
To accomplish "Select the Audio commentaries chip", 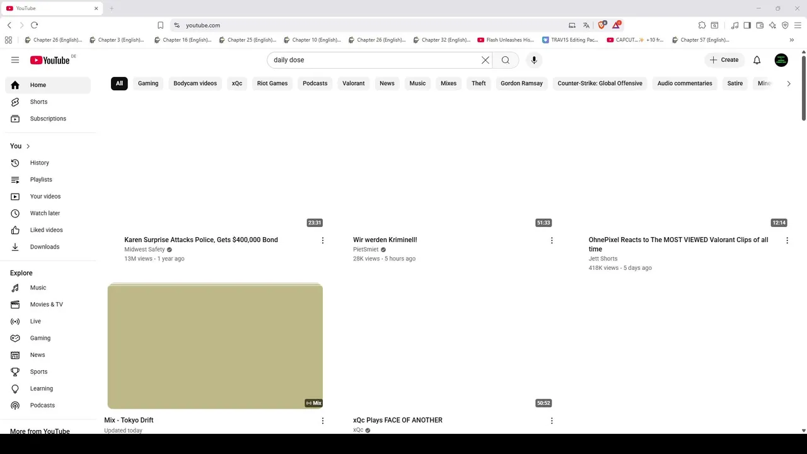I will tap(685, 83).
